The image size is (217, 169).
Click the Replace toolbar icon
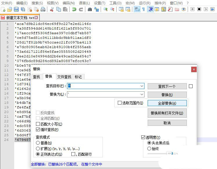click(x=96, y=9)
